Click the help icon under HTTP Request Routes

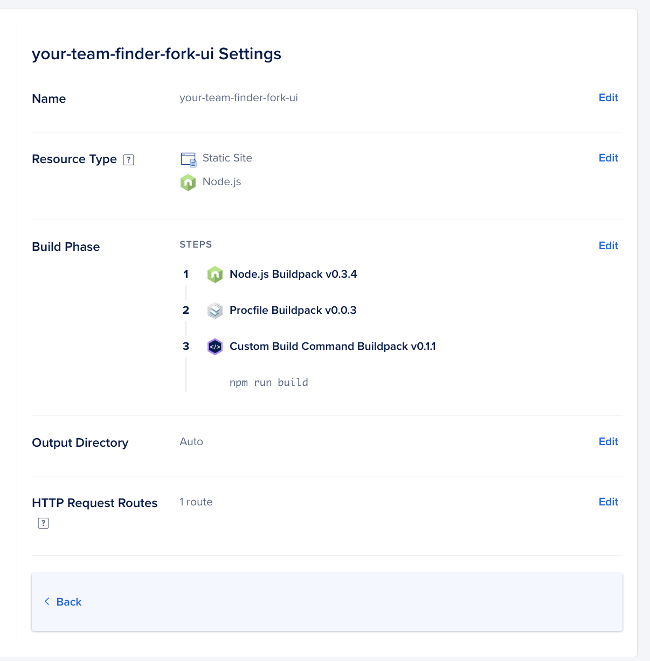click(44, 523)
